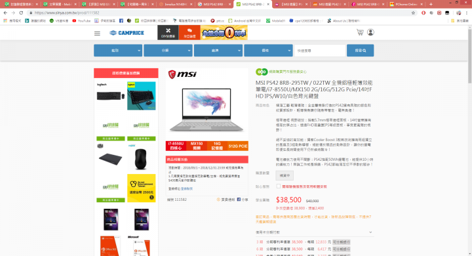The width and height of the screenshot is (472, 256).
Task: Open the yellow Entertainment 2500元 card thumbnail
Action: click(141, 188)
